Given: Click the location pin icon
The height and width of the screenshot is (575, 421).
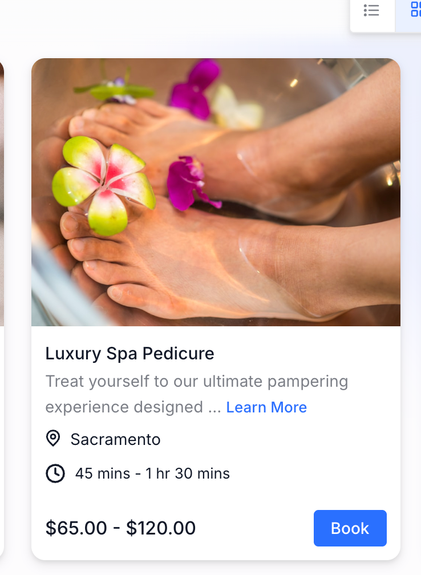Looking at the screenshot, I should [x=53, y=439].
